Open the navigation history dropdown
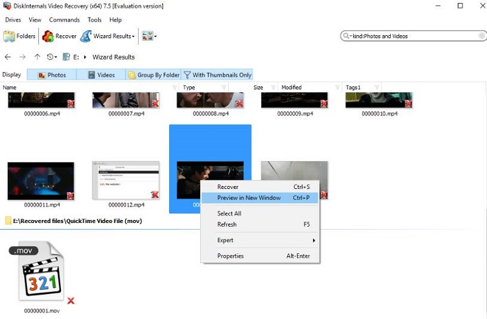This screenshot has width=487, height=319. point(52,57)
